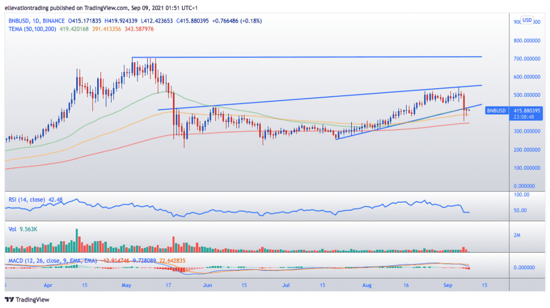Click the Jun date label on time axis

point(207,285)
